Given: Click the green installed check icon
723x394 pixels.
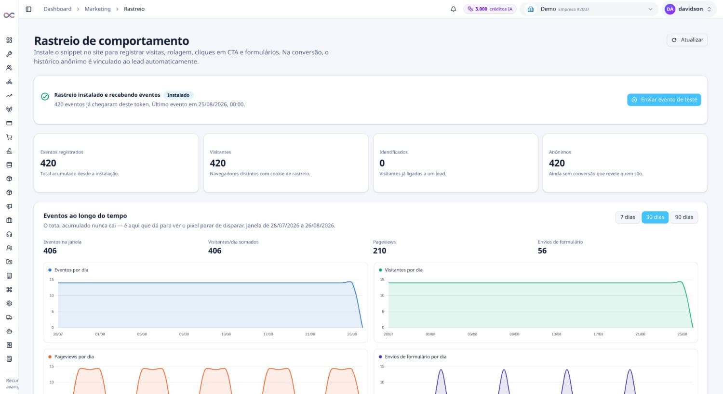Looking at the screenshot, I should [45, 97].
